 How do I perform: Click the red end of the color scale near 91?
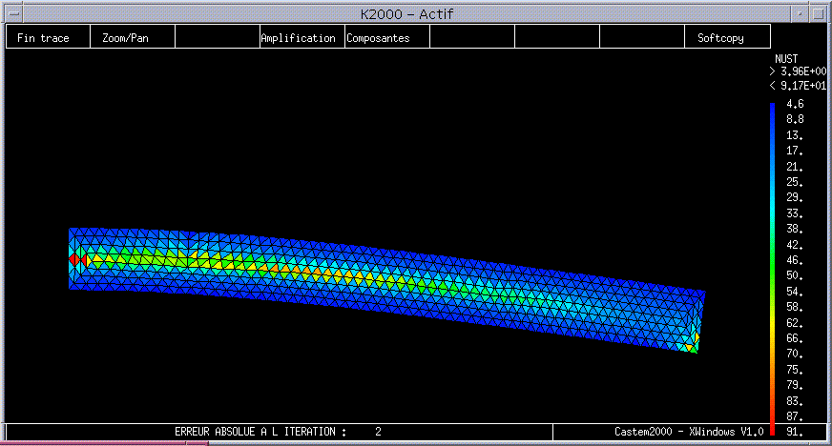772,429
